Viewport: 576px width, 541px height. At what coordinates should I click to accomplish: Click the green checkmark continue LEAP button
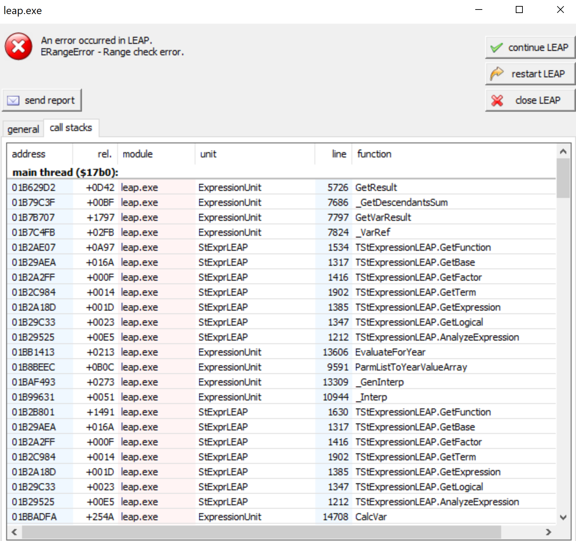pos(530,48)
